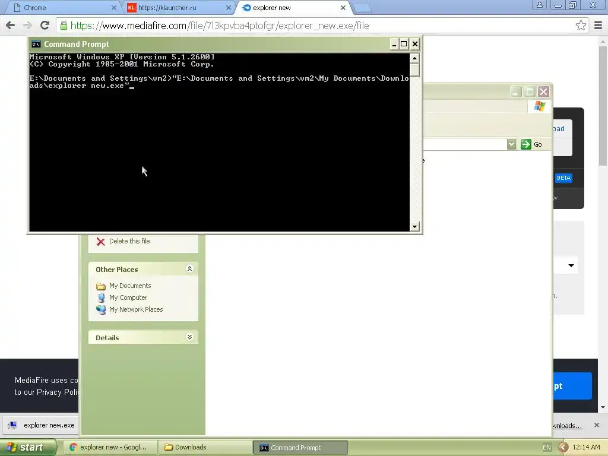Close the klauncher.ru tab
Image resolution: width=608 pixels, height=456 pixels.
[x=228, y=8]
